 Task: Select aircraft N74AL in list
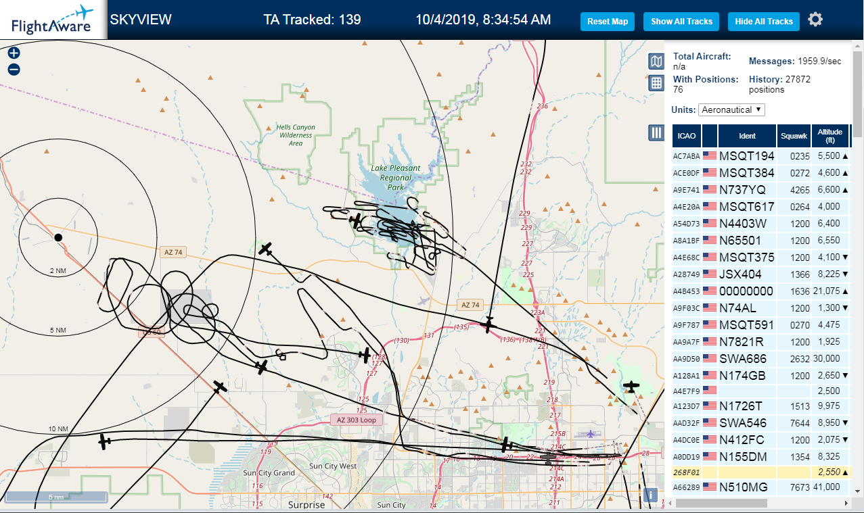pyautogui.click(x=760, y=308)
